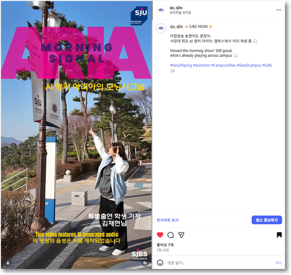This screenshot has height=275, width=291.
Task: Click sju_sjbs avatar beside the caption
Action: 161,28
